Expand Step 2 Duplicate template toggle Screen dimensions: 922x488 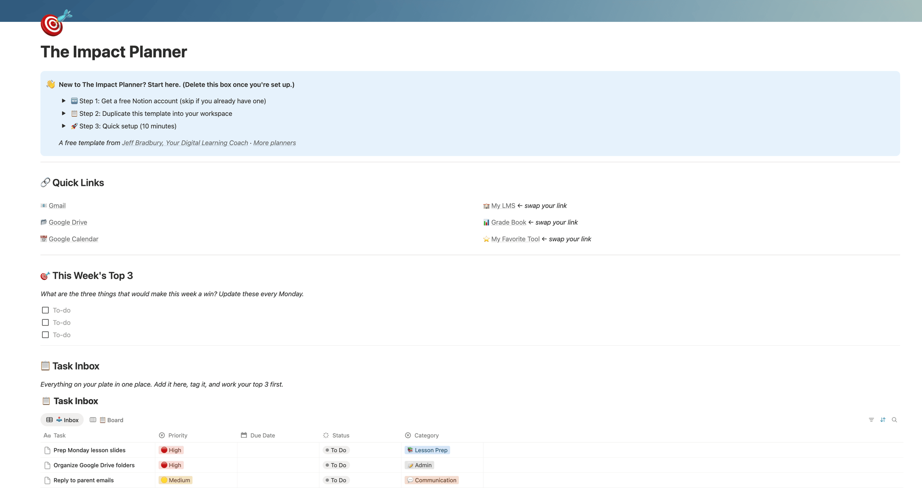pos(64,114)
